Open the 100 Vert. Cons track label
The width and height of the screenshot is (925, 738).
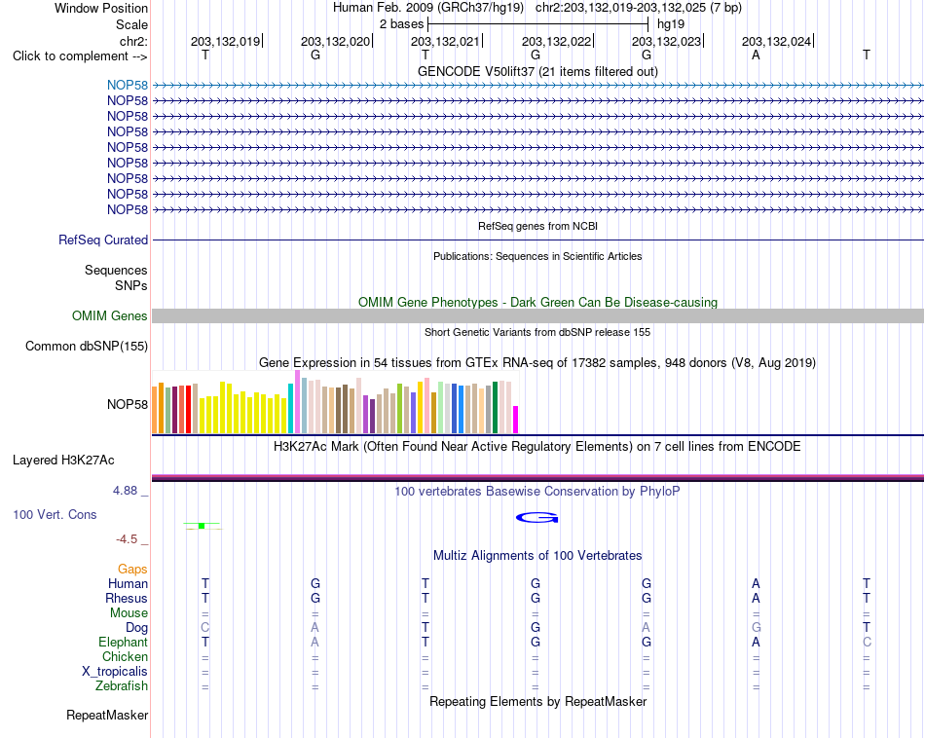55,514
